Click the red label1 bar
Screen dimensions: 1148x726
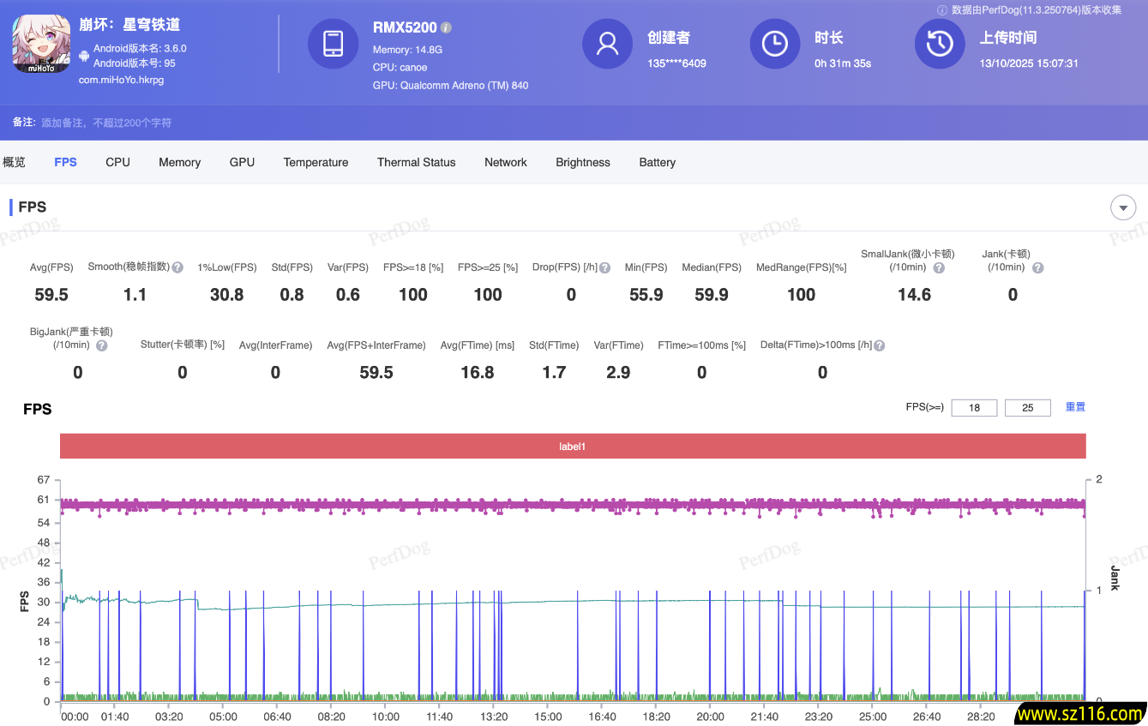[x=572, y=447]
